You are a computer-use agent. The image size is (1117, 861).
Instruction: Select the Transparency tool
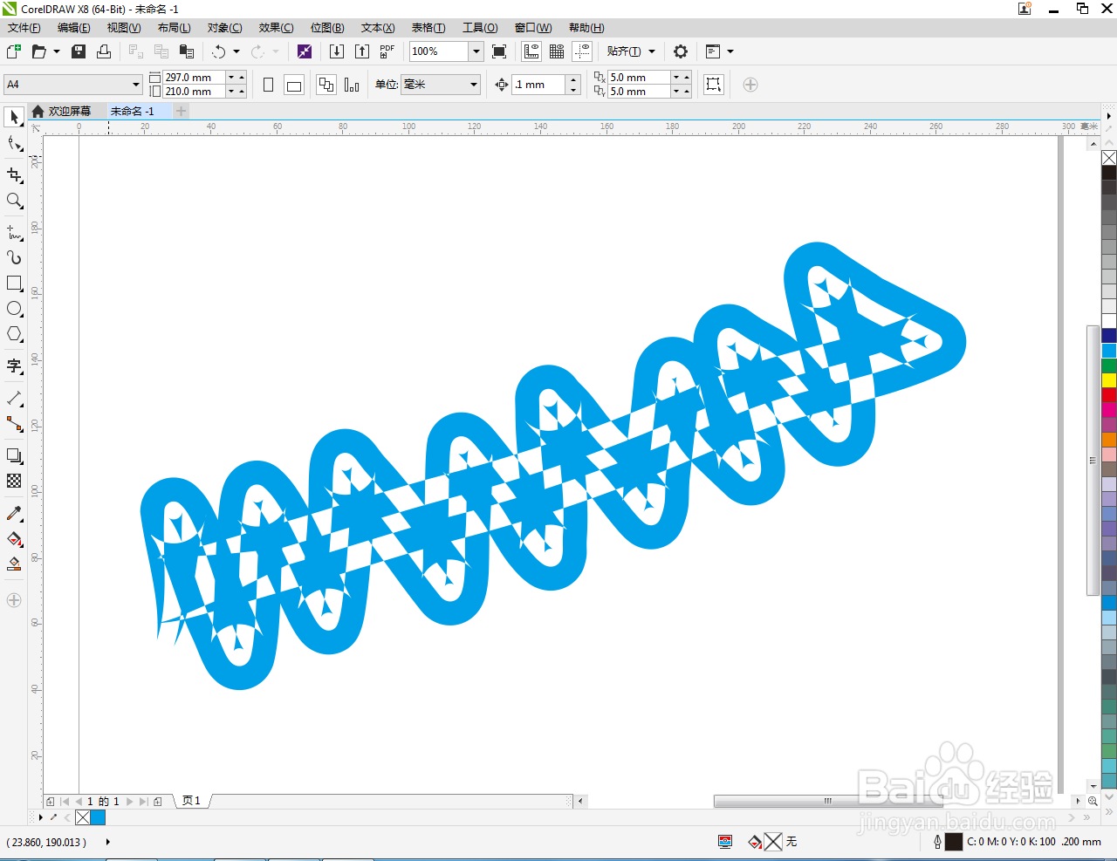[14, 481]
